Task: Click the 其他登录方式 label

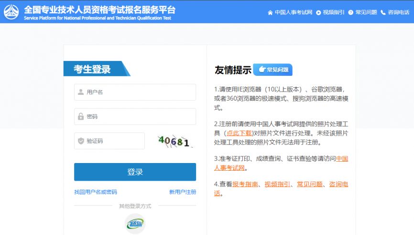Action: [x=135, y=206]
